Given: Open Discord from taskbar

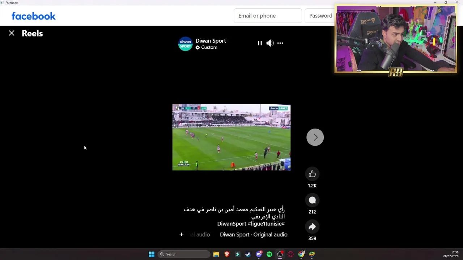Looking at the screenshot, I should coord(259,254).
